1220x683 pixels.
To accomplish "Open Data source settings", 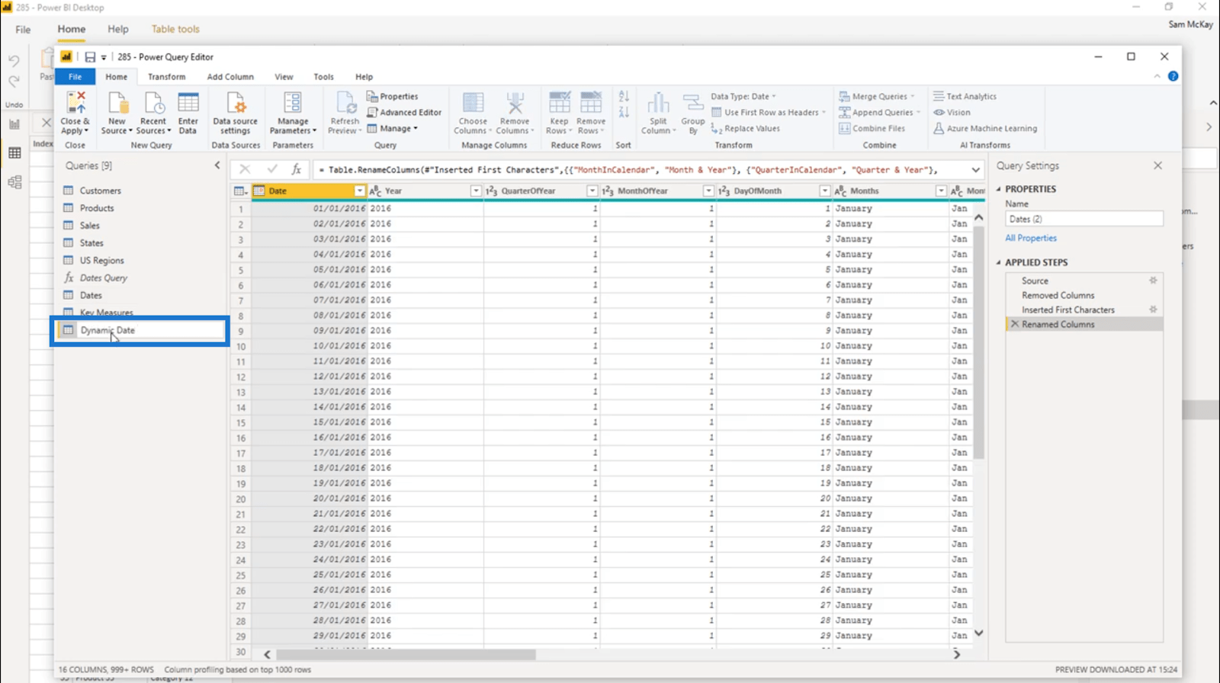I will [236, 113].
